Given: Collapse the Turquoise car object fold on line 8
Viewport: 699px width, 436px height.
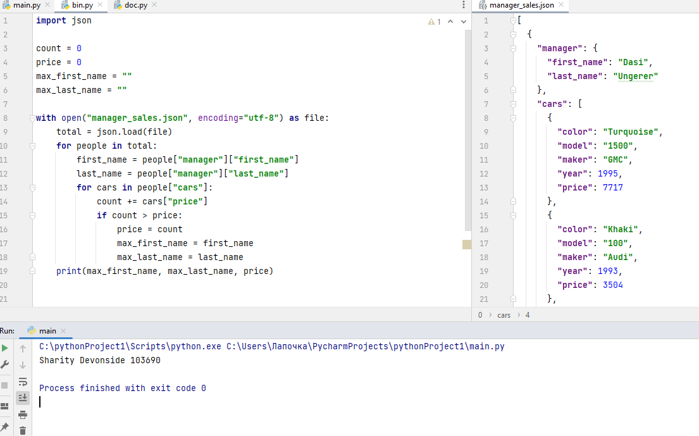Looking at the screenshot, I should pyautogui.click(x=513, y=118).
